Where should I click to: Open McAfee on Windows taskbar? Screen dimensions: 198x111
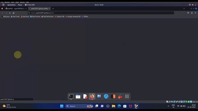(x=131, y=106)
